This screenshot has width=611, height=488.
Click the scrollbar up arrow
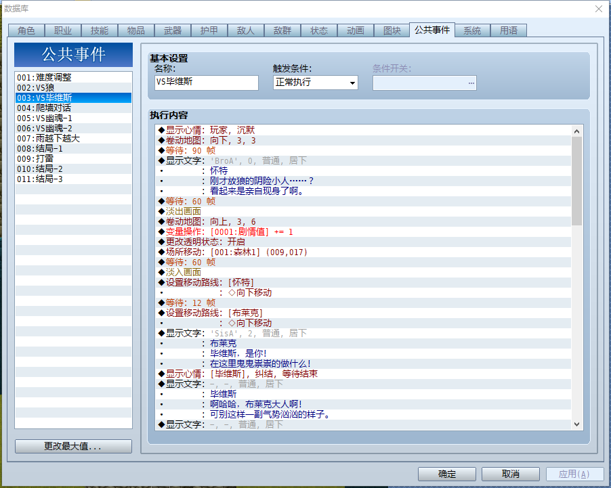coord(576,131)
